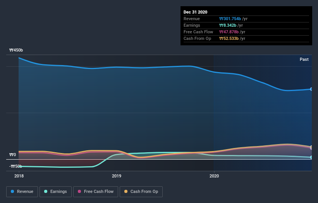Click the Earnings end-point marker on chart

coord(311,157)
